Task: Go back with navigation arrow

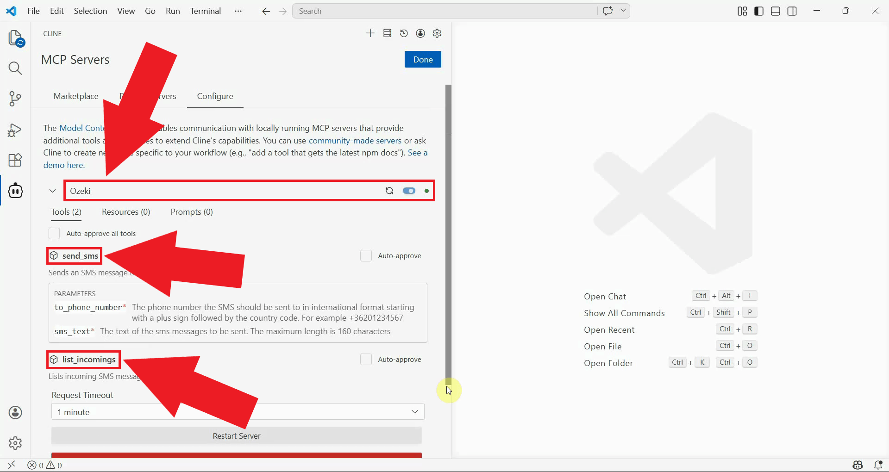Action: tap(266, 11)
